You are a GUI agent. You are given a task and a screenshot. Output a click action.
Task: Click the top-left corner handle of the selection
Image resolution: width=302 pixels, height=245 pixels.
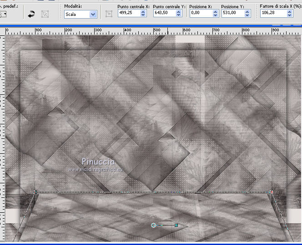(35, 192)
